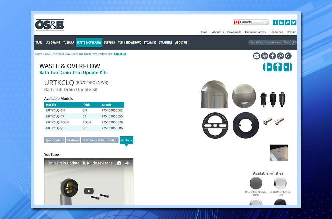Click WASTE & OVERFLOW breadcrumb link
Screen dimensions: 332x219
57,54
